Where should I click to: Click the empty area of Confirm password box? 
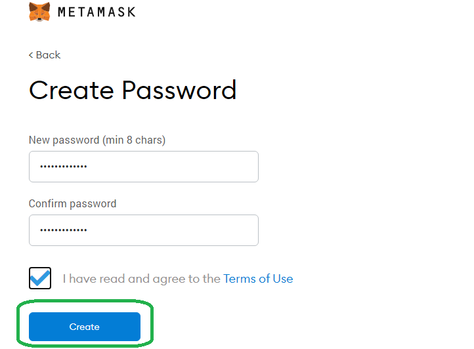tap(172, 230)
